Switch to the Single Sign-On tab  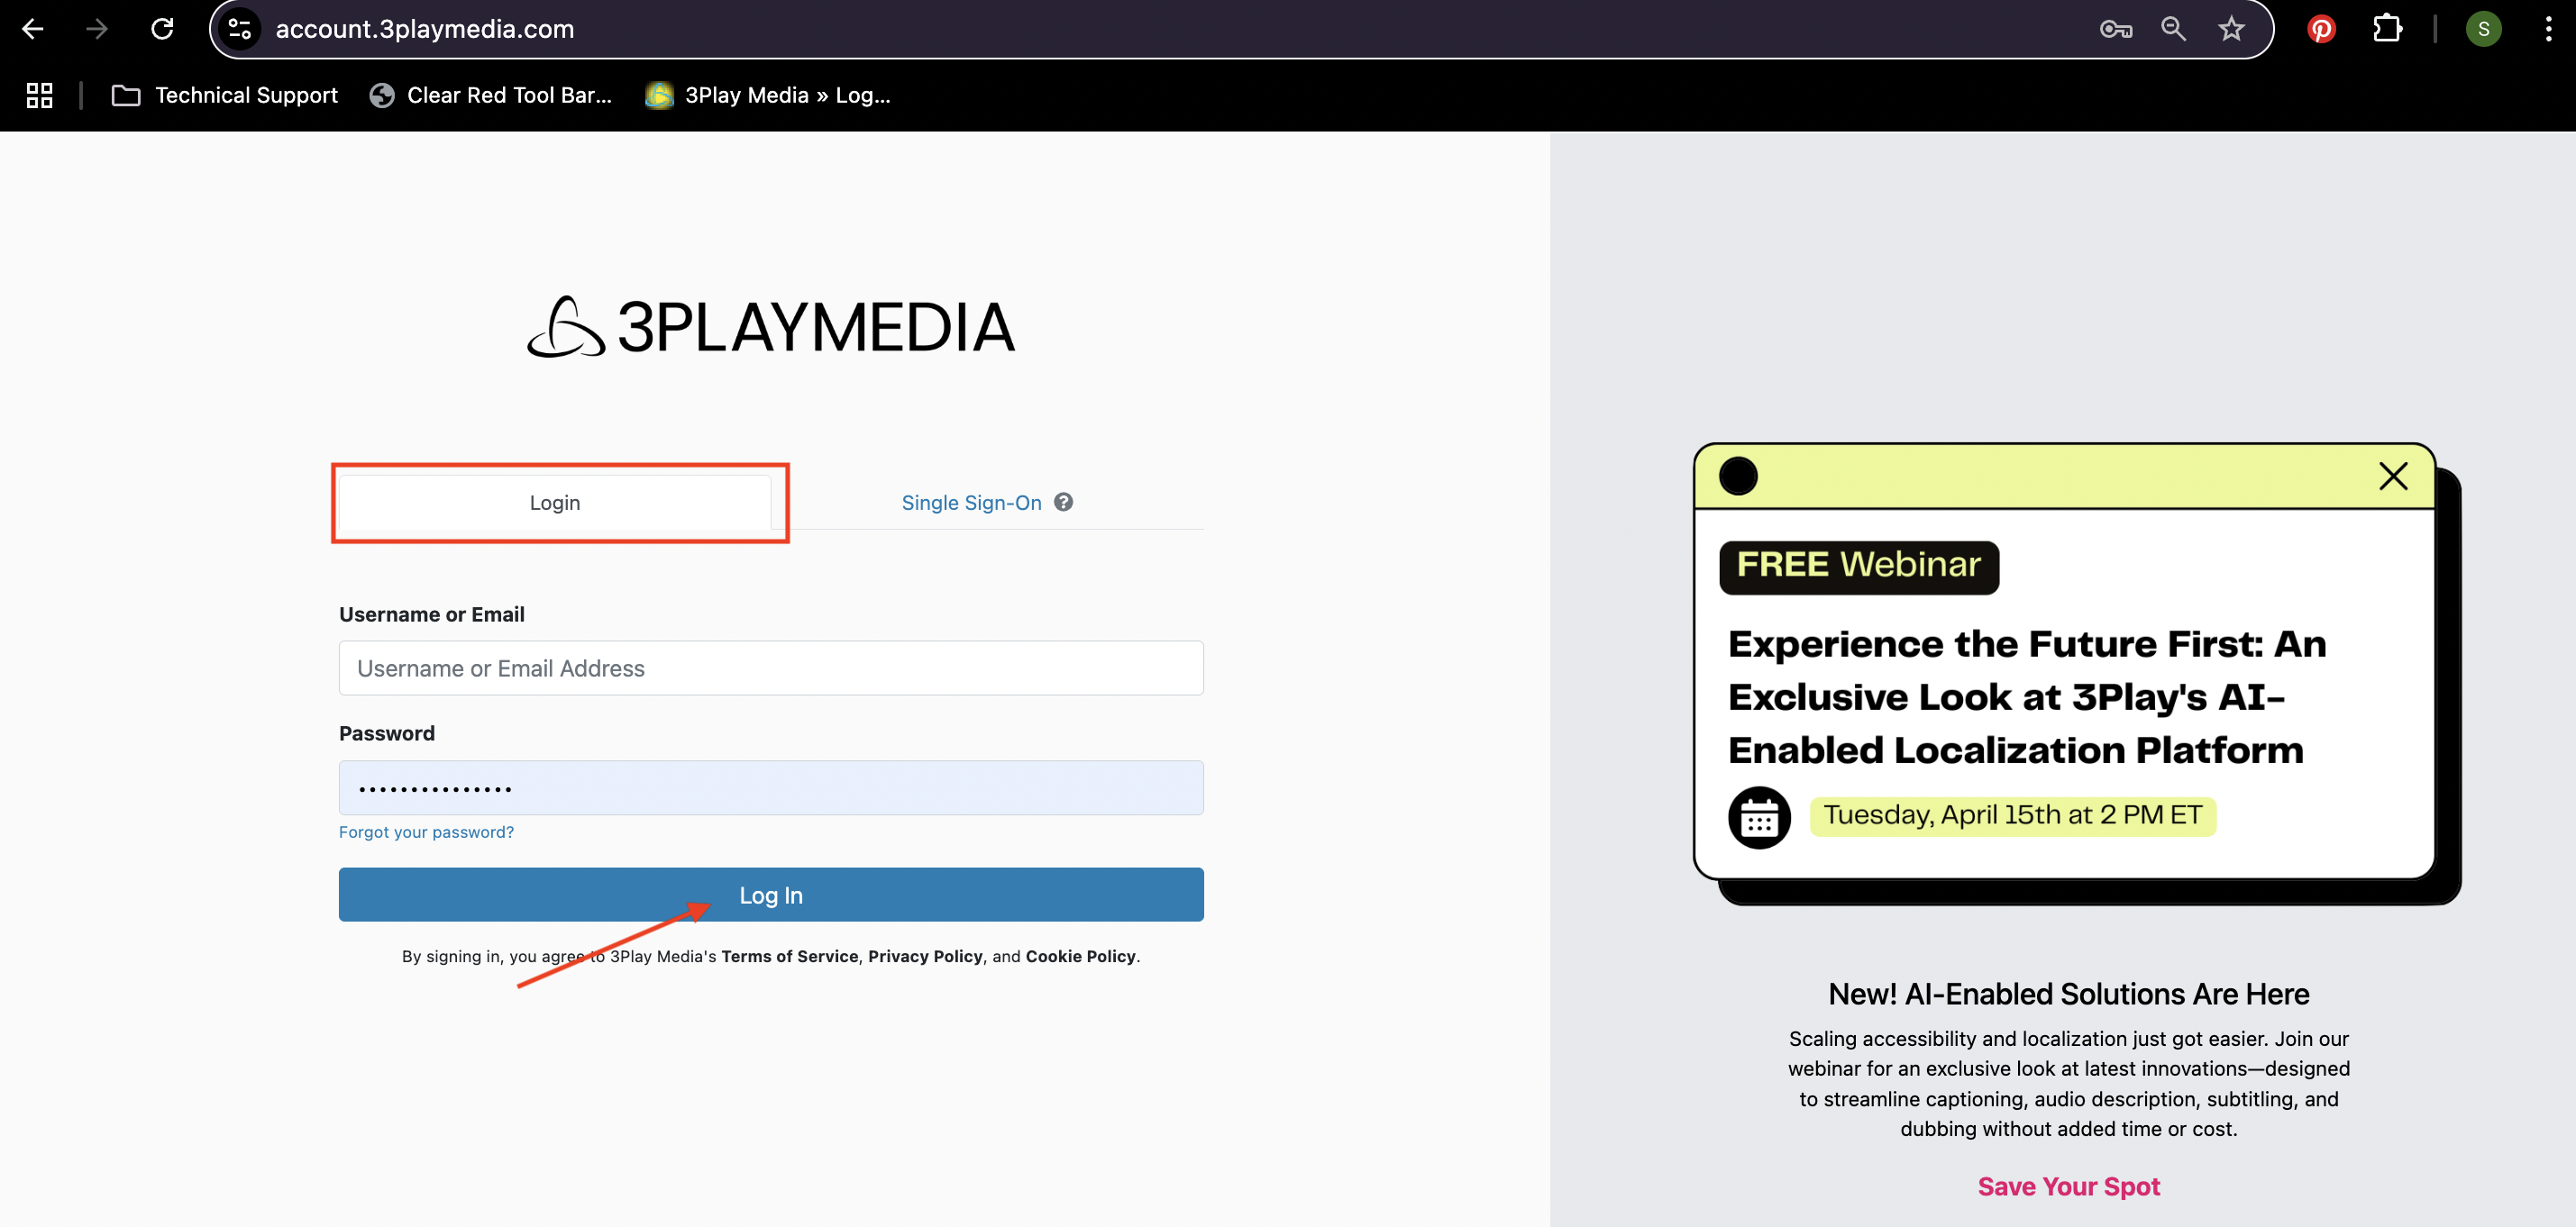pos(971,503)
